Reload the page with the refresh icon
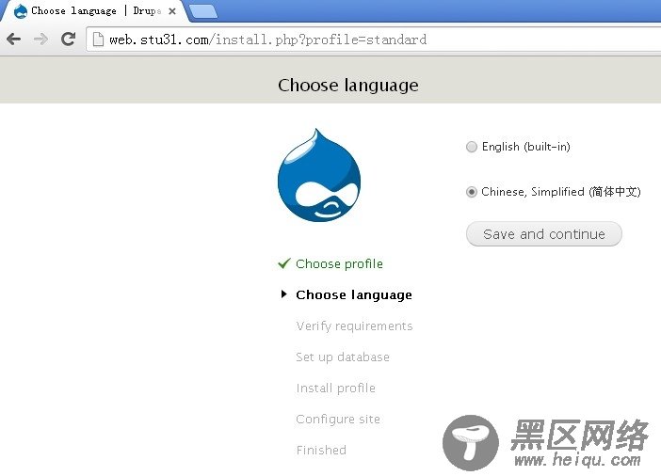 pyautogui.click(x=68, y=39)
